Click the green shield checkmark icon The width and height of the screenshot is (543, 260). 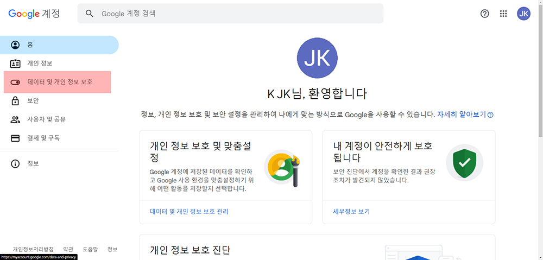point(464,162)
